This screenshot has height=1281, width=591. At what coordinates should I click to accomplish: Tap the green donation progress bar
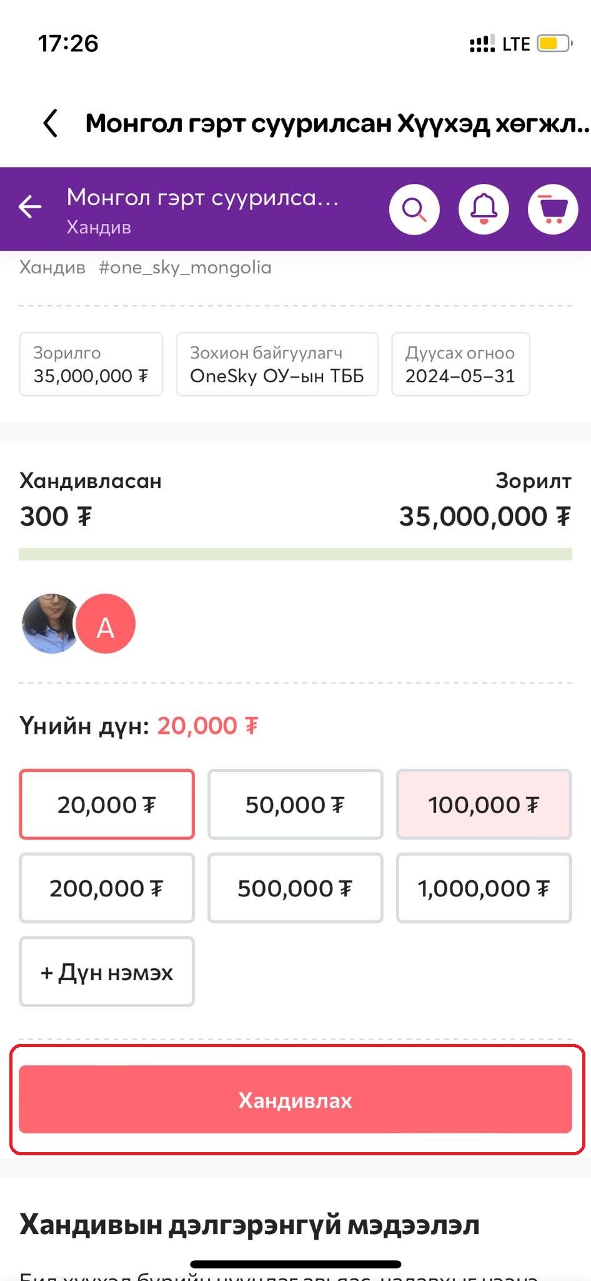(295, 554)
